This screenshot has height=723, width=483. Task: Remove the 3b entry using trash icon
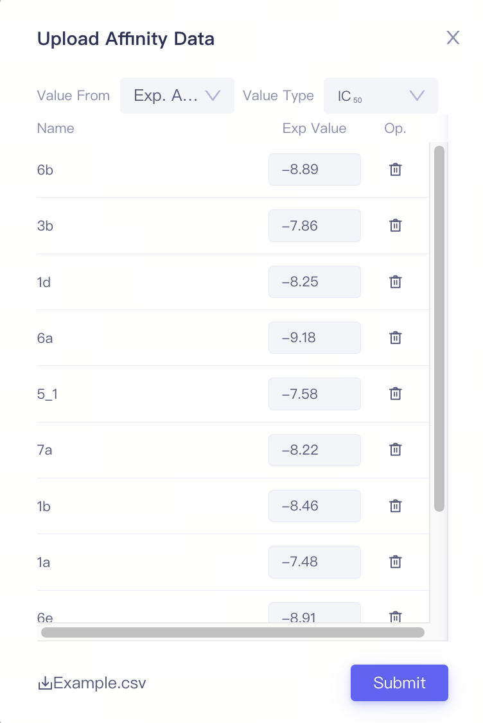coord(396,225)
